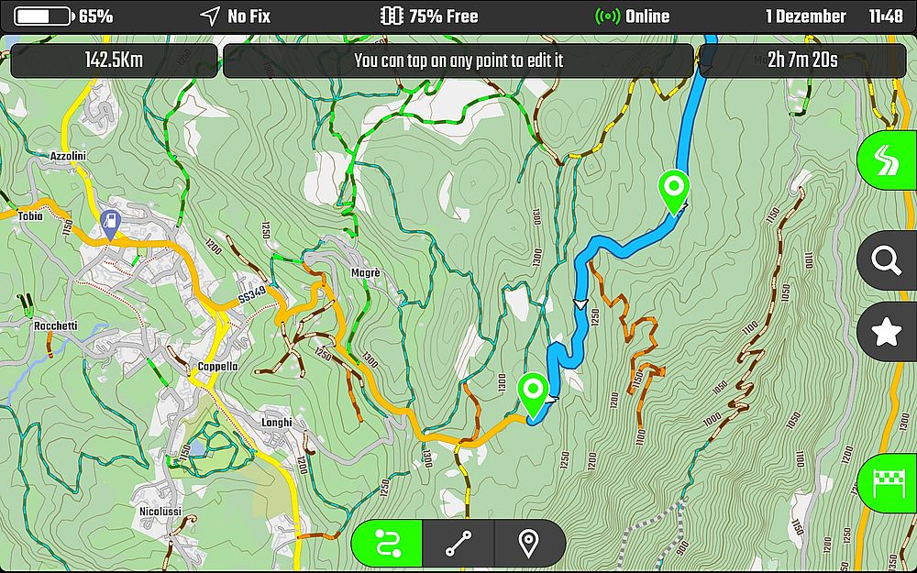The image size is (917, 573).
Task: Tap the checkered finish flag button
Action: (x=887, y=483)
